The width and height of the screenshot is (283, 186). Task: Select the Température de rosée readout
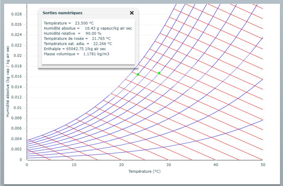77,38
